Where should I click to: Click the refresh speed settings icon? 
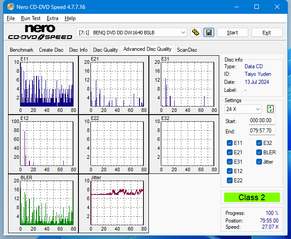coord(271,109)
